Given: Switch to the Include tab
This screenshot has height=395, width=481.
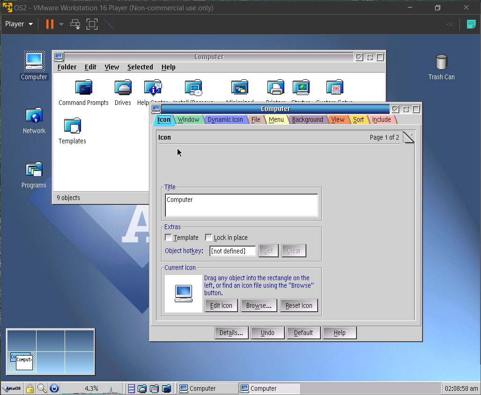Looking at the screenshot, I should [x=382, y=119].
